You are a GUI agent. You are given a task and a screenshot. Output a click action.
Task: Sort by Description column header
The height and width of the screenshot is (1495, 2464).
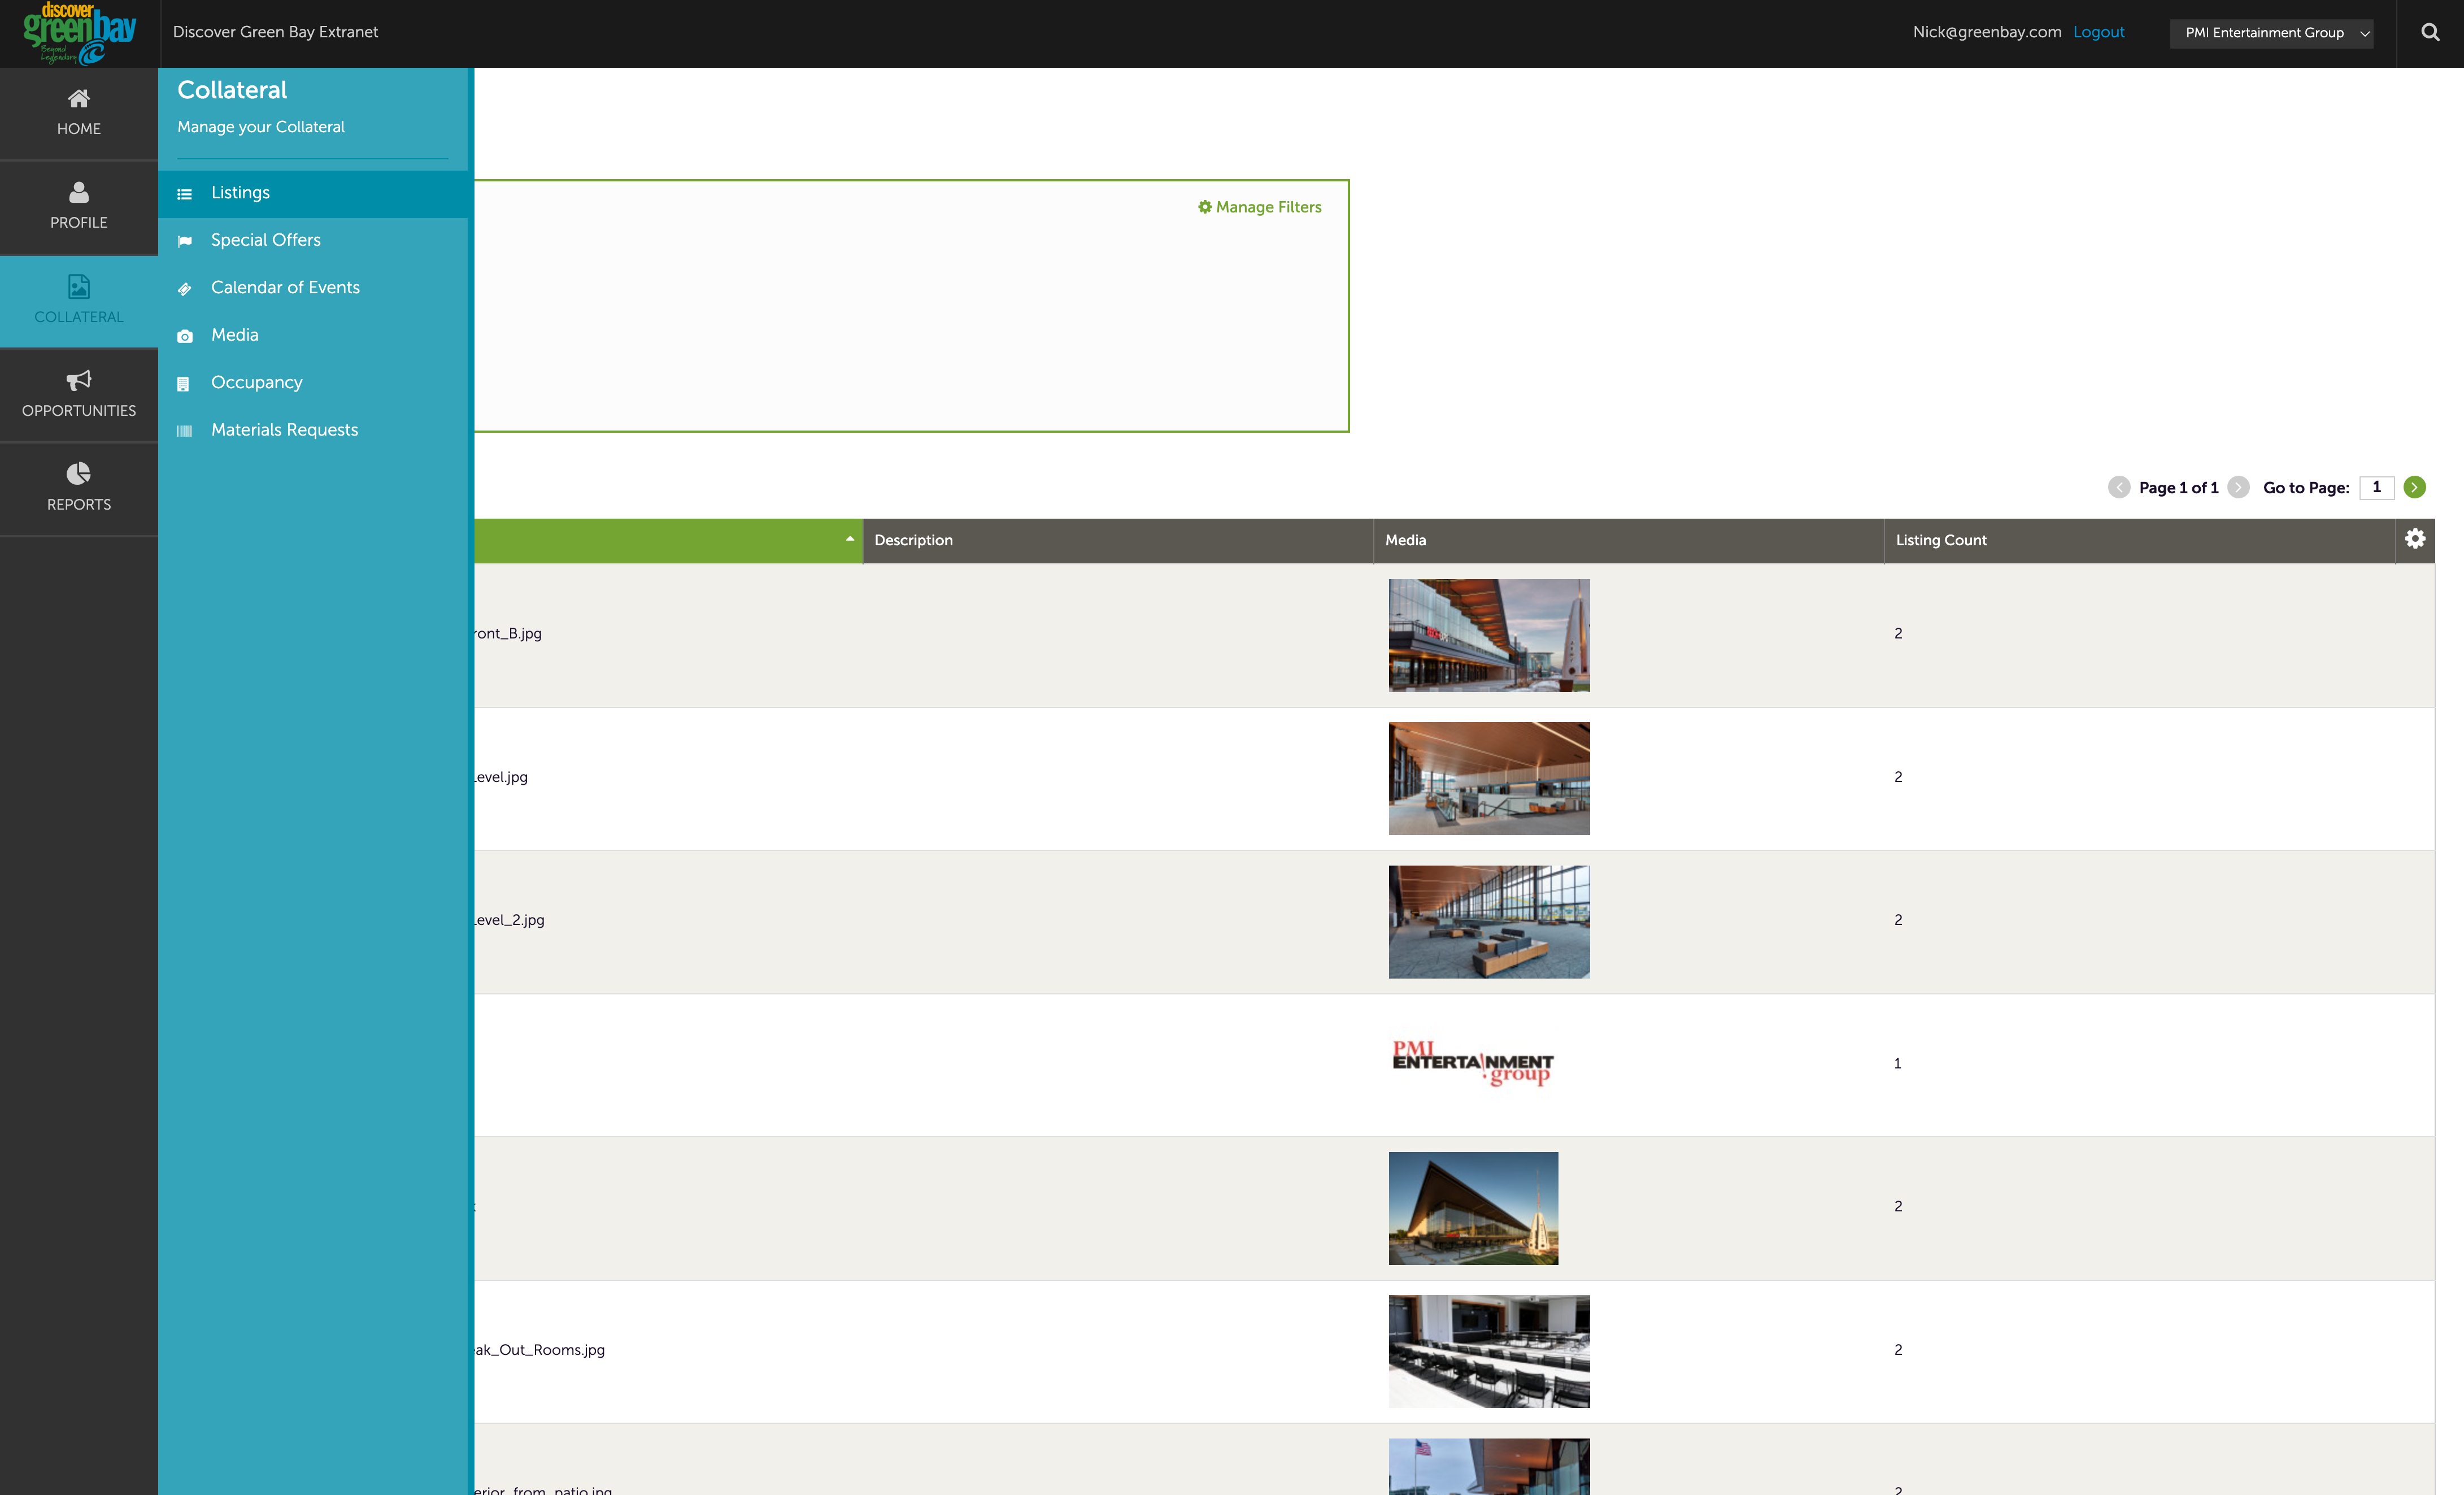click(x=1117, y=540)
